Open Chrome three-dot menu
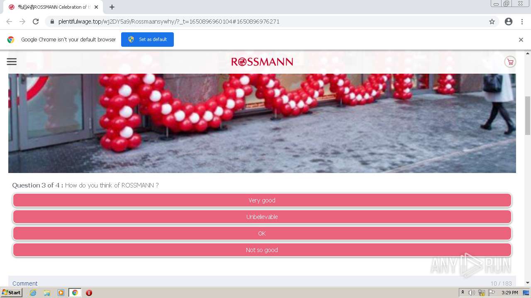 tap(522, 22)
